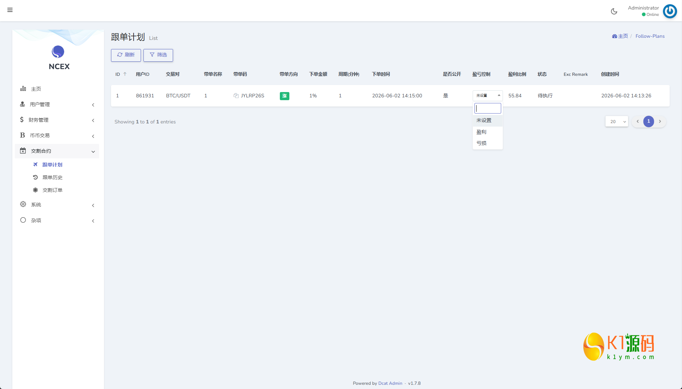Open the Dcat Admin footer link
Screen dimensions: 682x389
coord(390,383)
